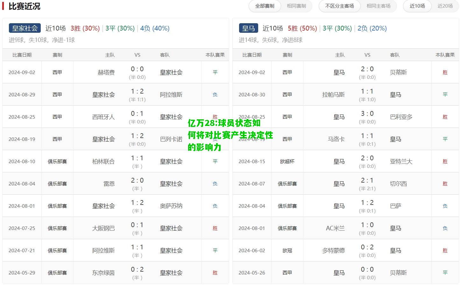Select the 全部赛制 filter toggle
This screenshot has height=285, width=460.
point(265,6)
